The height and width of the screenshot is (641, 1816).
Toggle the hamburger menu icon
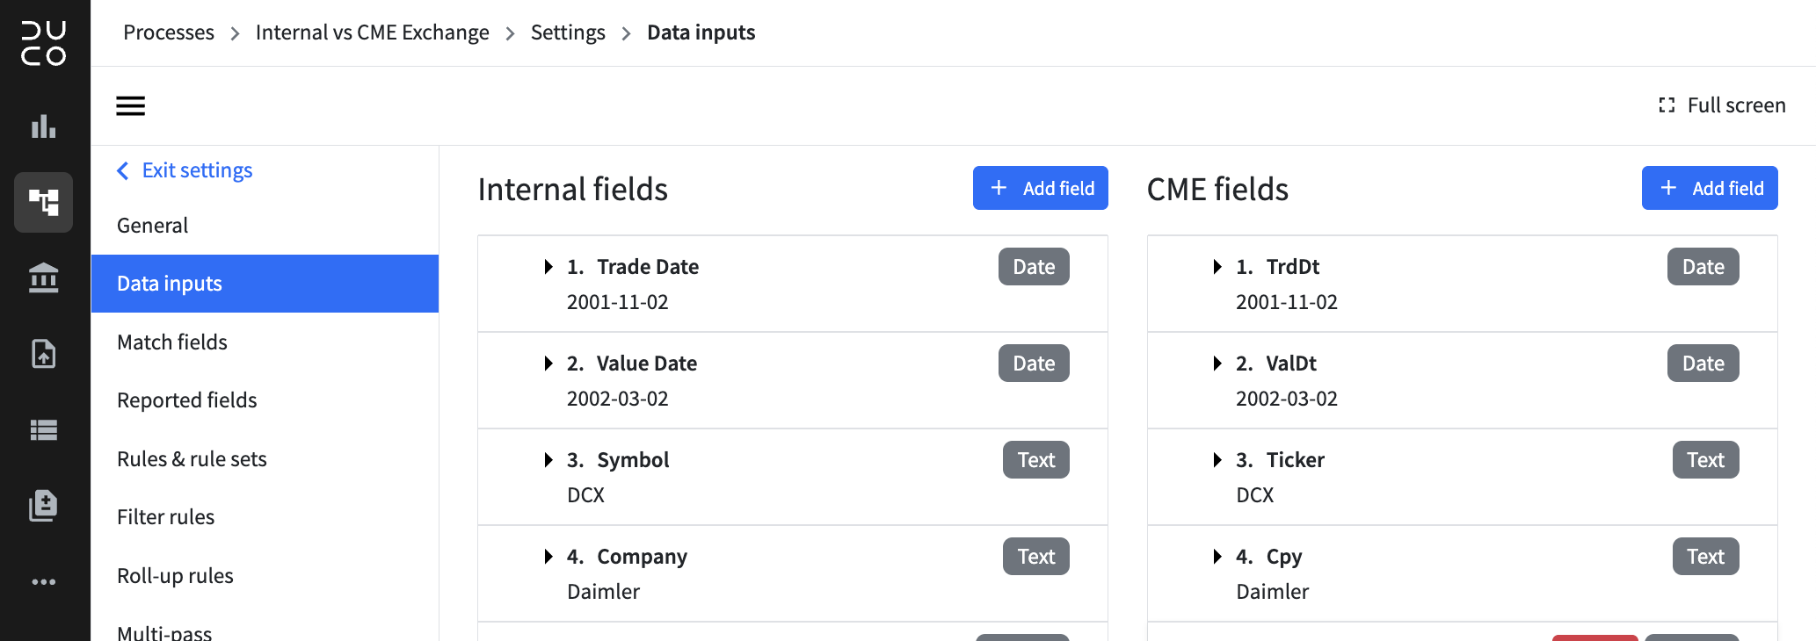tap(131, 106)
